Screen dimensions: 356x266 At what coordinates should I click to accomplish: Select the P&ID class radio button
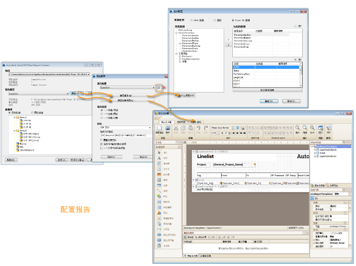[x=192, y=20]
